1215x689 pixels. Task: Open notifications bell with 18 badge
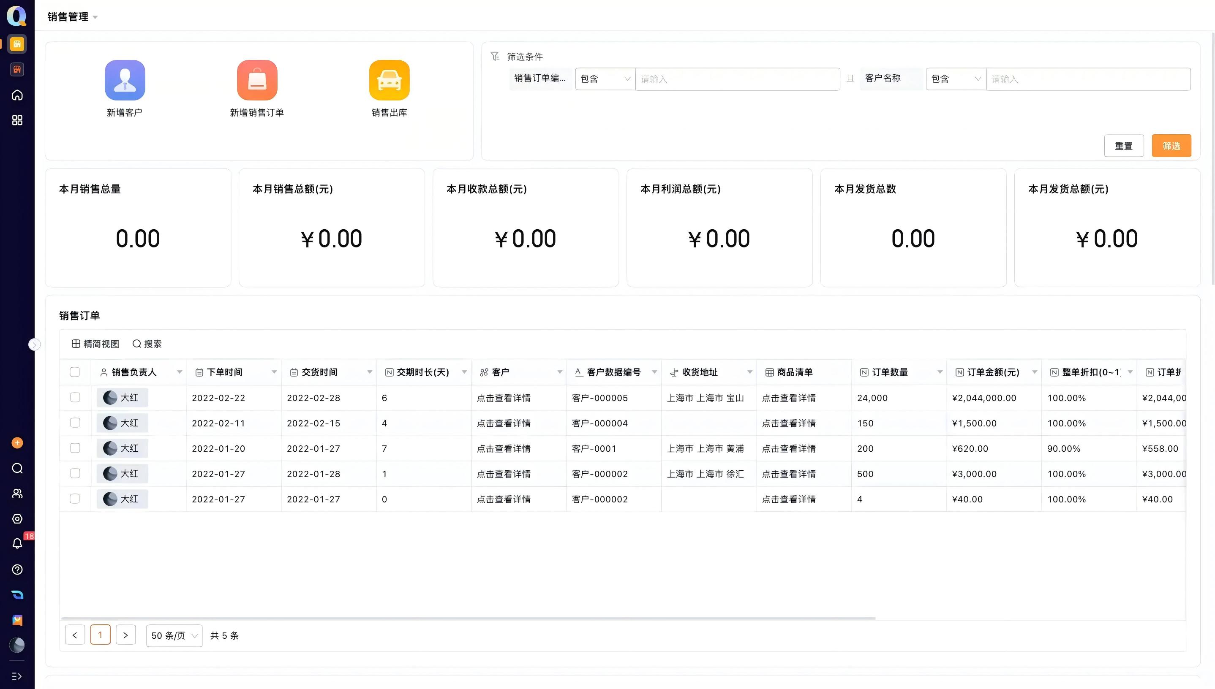coord(17,544)
